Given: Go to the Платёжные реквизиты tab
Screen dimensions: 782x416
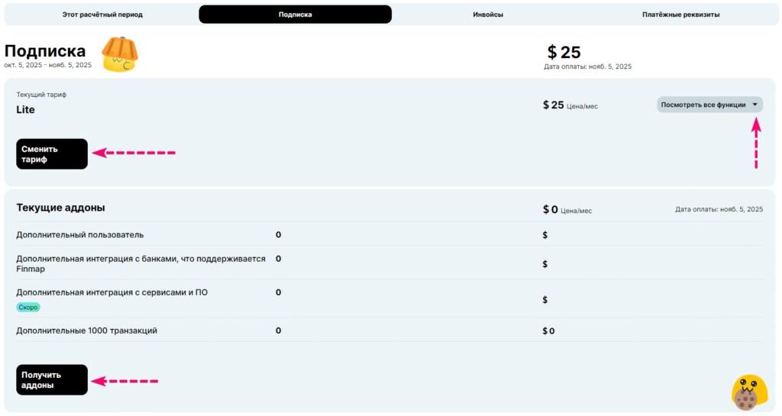Looking at the screenshot, I should (680, 15).
